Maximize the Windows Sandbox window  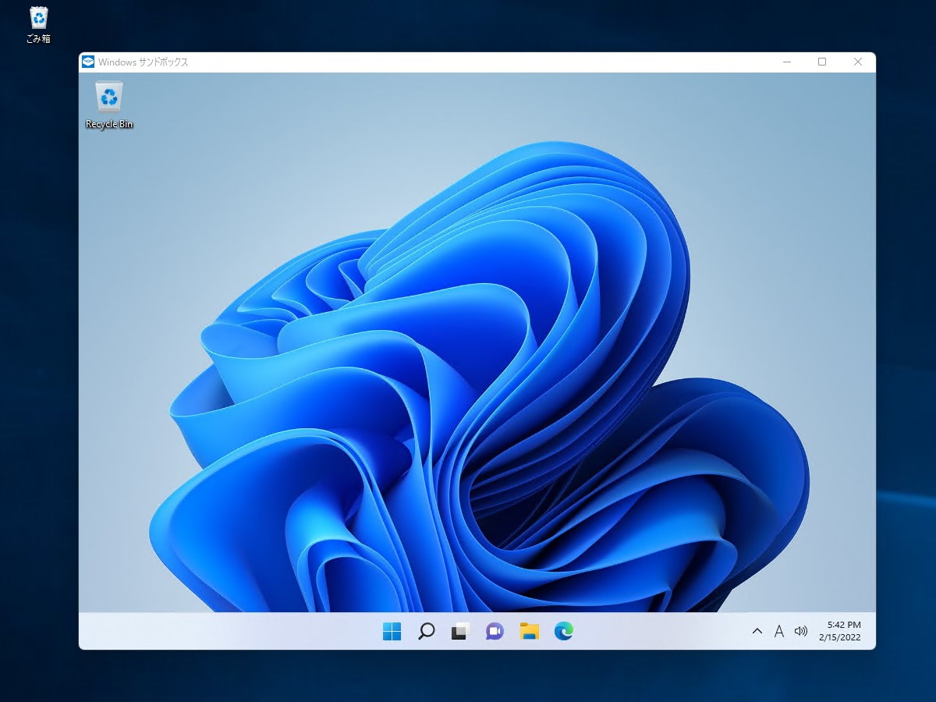(x=821, y=62)
